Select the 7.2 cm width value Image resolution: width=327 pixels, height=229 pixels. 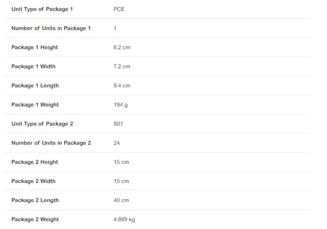122,66
